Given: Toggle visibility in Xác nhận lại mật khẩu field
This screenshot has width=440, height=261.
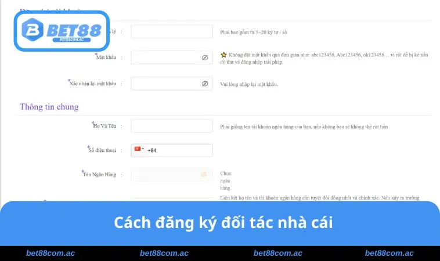Looking at the screenshot, I should click(205, 84).
